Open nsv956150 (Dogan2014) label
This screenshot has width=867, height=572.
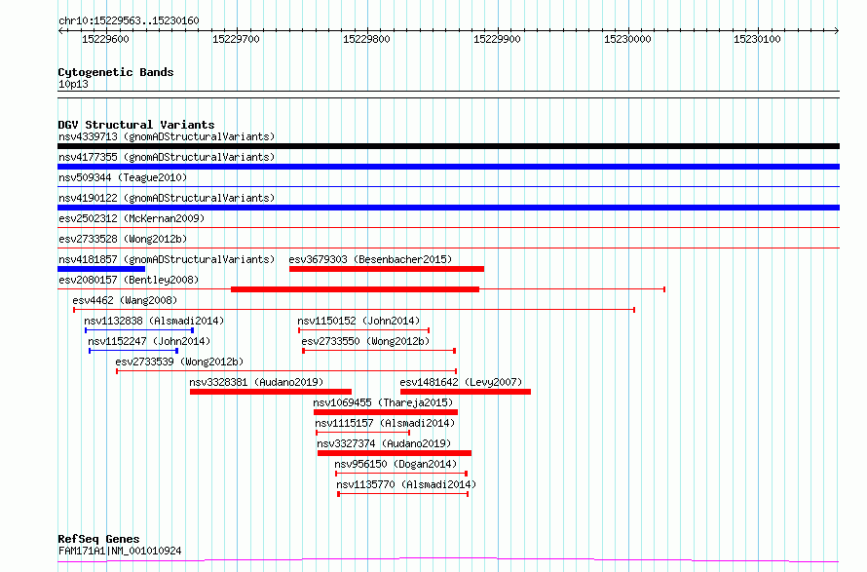click(396, 464)
